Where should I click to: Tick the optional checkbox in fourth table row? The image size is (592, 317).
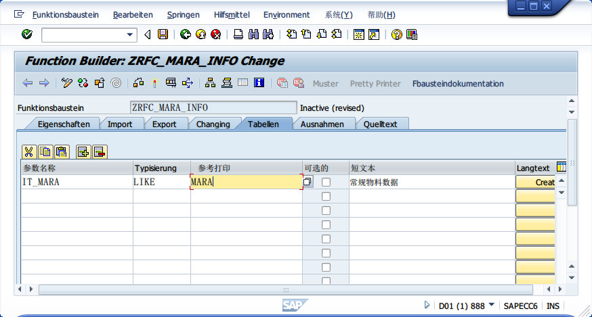click(326, 224)
